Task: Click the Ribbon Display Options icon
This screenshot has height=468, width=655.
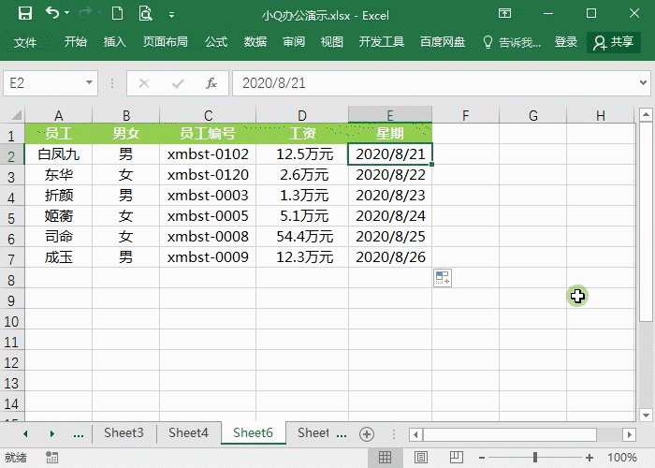Action: [504, 14]
